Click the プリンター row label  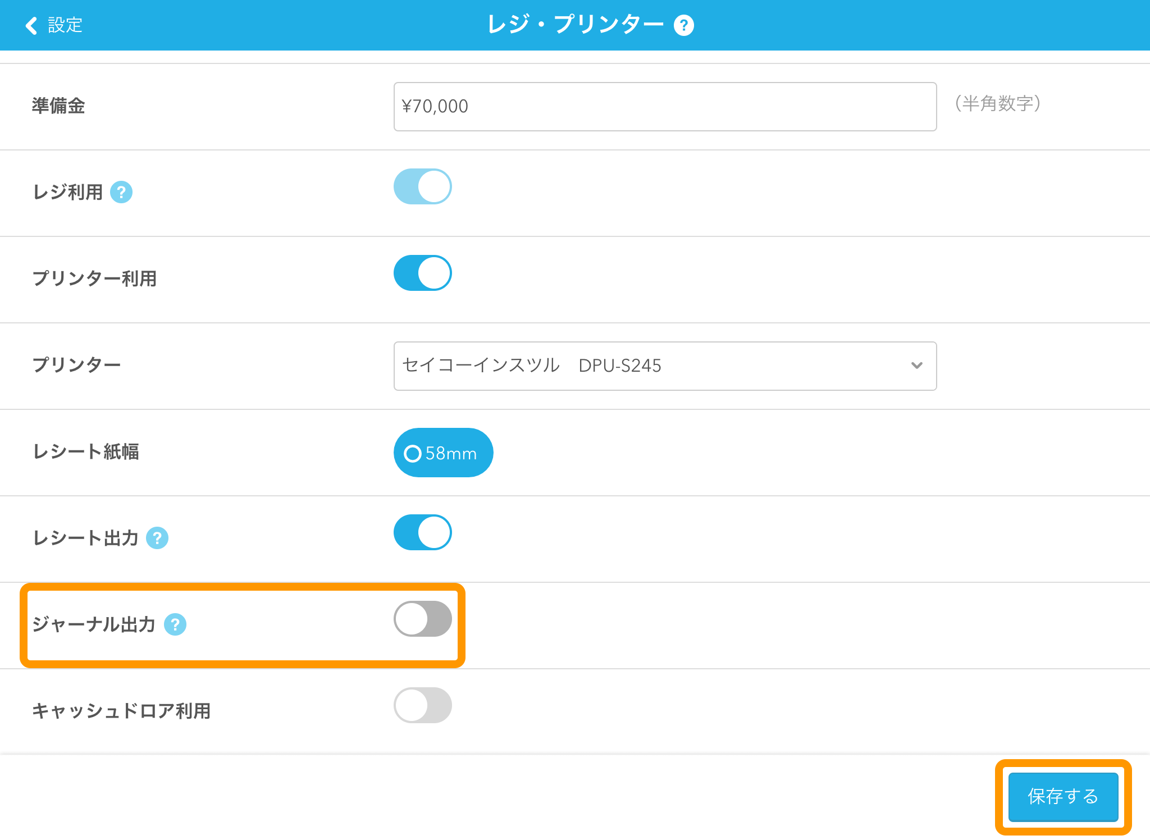coord(76,365)
